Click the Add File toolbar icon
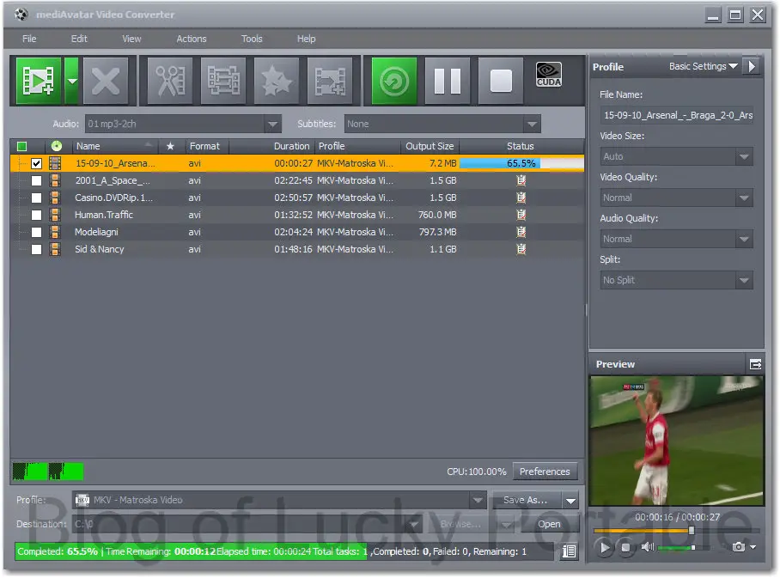780x578 pixels. coord(39,81)
